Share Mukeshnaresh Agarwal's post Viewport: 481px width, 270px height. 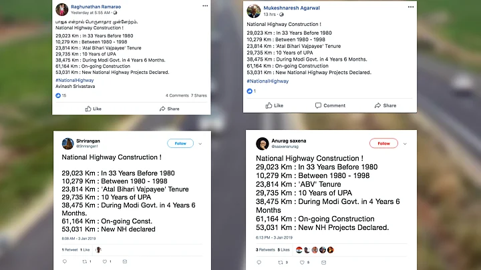point(385,105)
